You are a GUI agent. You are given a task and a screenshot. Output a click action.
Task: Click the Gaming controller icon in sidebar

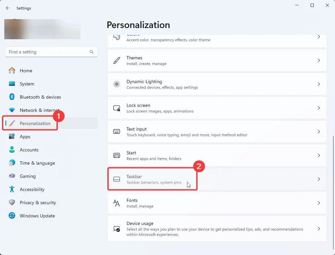click(12, 176)
